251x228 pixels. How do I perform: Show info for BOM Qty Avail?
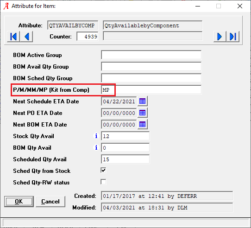pyautogui.click(x=96, y=147)
